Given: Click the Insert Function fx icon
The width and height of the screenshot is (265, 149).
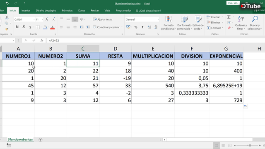Looking at the screenshot, I should point(42,41).
